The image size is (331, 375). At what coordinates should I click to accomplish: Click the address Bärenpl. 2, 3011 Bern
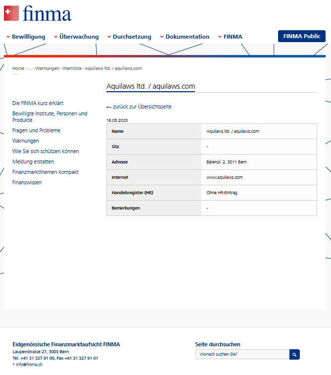point(227,162)
